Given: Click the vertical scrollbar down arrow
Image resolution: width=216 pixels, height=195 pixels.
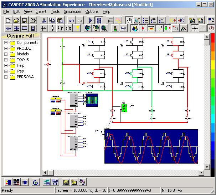Looking at the screenshot, I should [207, 167].
